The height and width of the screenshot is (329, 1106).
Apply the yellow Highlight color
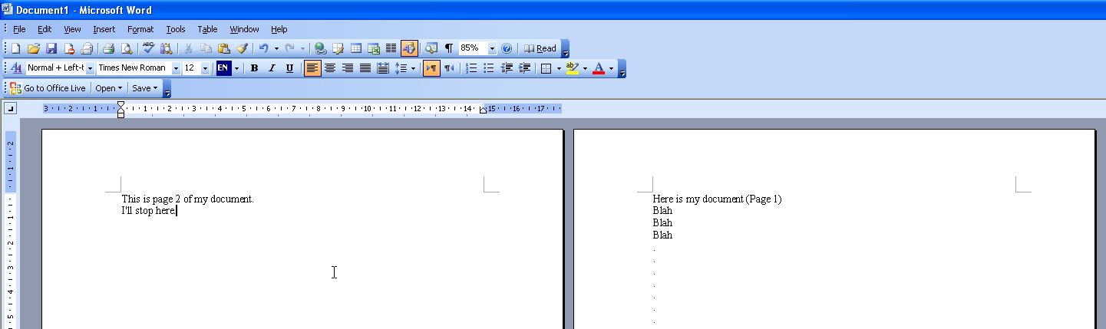[572, 68]
